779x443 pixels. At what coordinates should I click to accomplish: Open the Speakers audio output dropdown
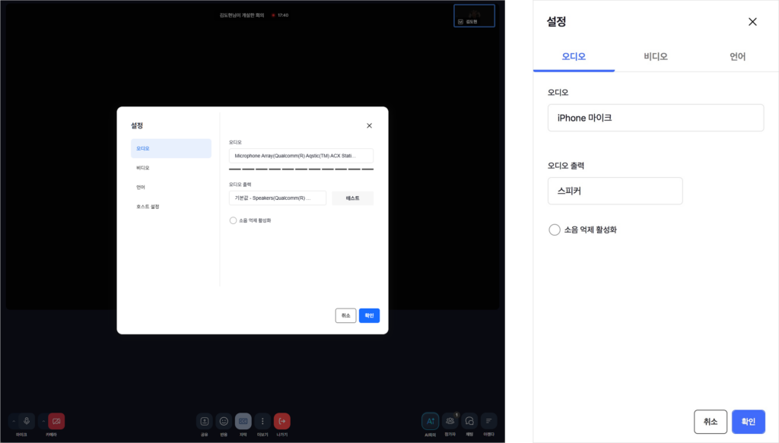pos(278,198)
